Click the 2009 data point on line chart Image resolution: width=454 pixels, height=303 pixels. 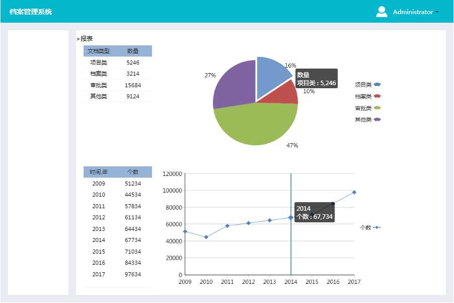pos(185,231)
